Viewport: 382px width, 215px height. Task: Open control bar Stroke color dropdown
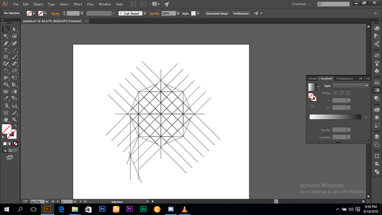tap(45, 13)
